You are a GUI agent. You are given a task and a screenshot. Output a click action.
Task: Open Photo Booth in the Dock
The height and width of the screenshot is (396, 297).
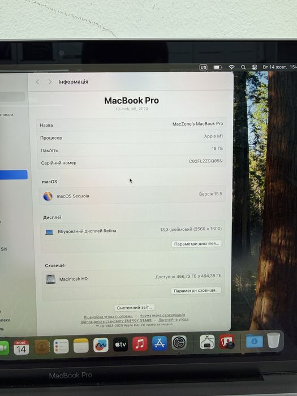click(227, 342)
